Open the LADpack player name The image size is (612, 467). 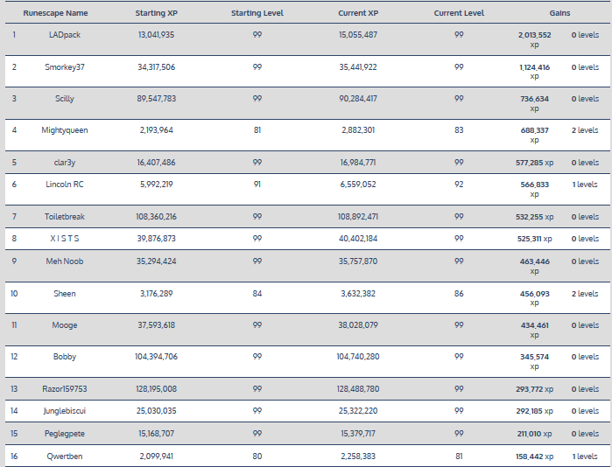[x=65, y=34]
